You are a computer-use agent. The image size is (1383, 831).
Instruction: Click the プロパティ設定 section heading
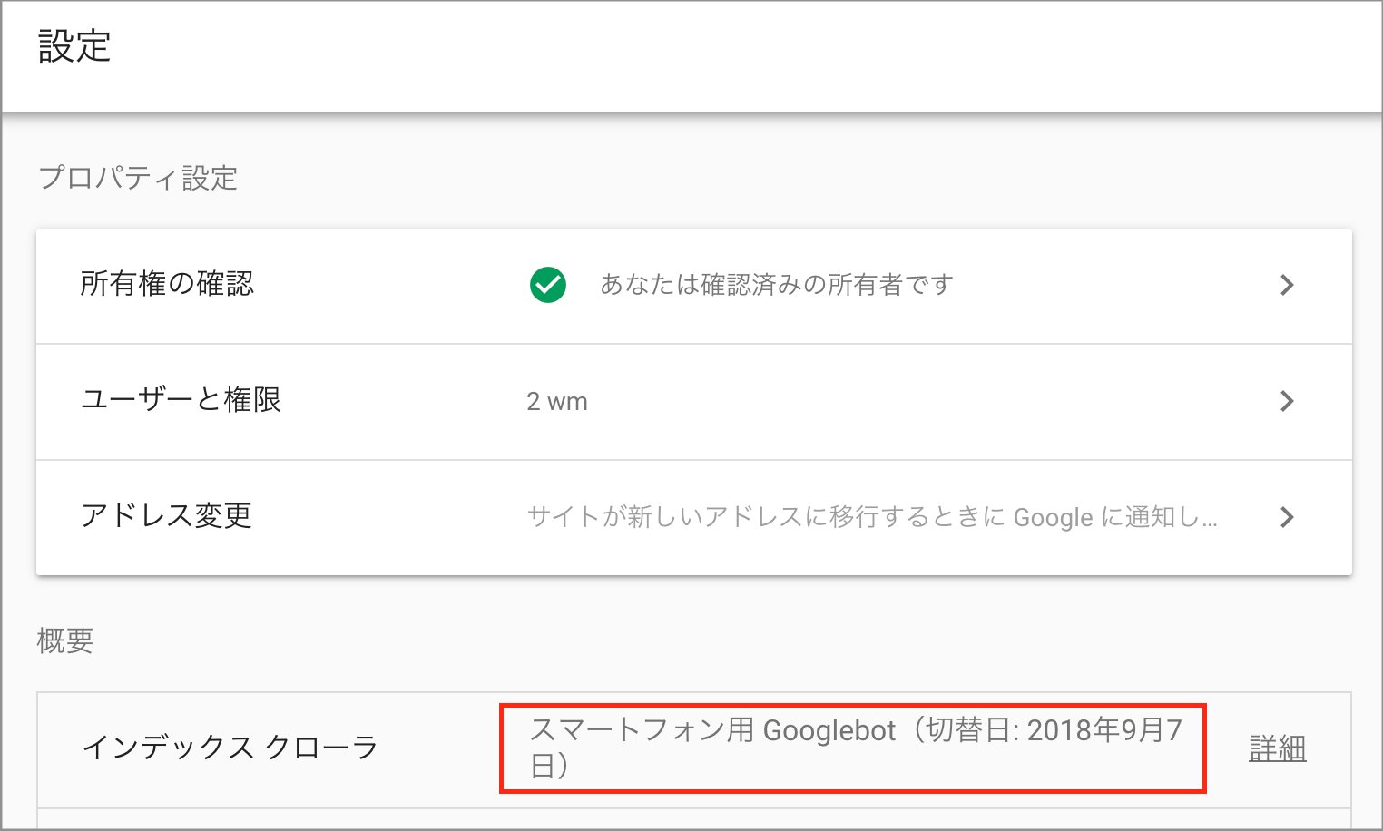(138, 178)
